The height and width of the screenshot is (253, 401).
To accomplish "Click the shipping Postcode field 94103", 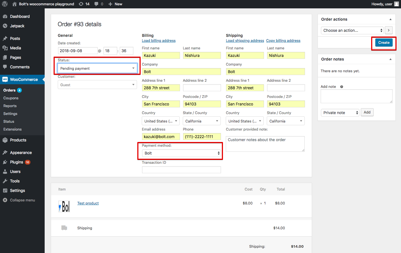I will click(x=286, y=104).
